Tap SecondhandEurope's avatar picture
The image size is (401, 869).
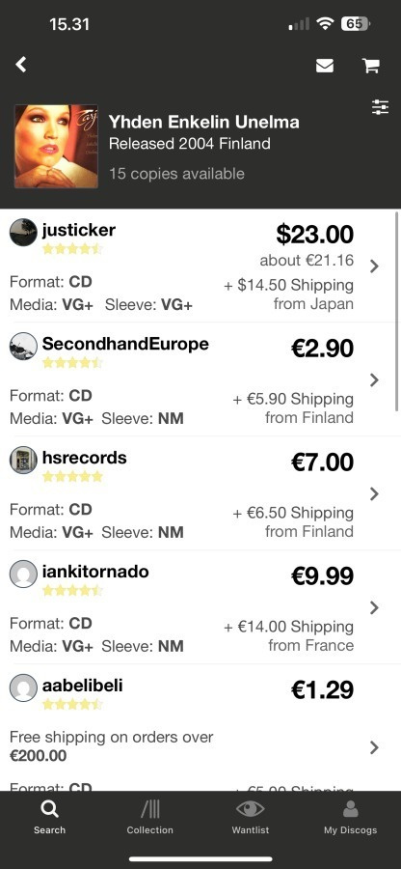23,347
